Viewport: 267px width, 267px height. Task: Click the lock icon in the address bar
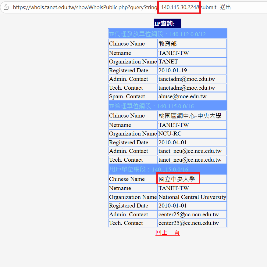(6, 7)
